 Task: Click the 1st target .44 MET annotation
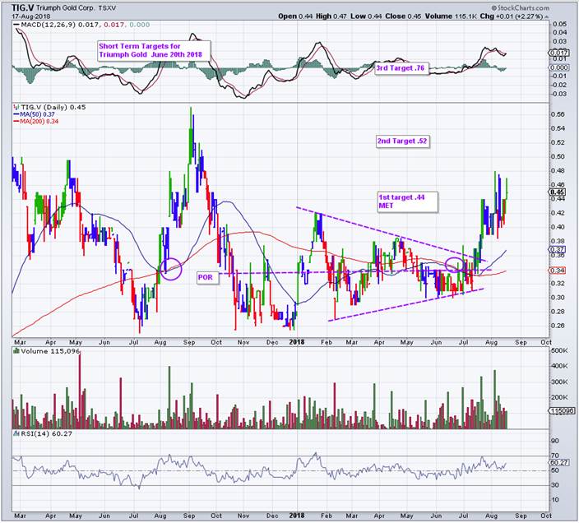(408, 201)
